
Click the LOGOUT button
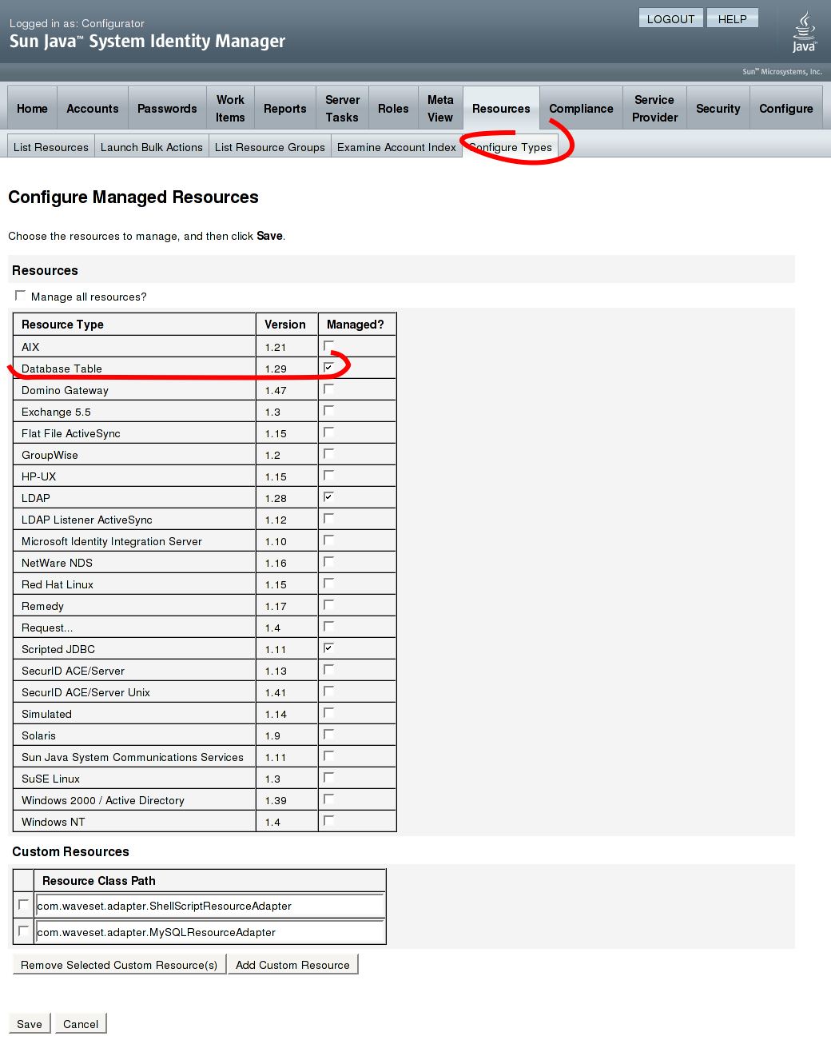(670, 19)
